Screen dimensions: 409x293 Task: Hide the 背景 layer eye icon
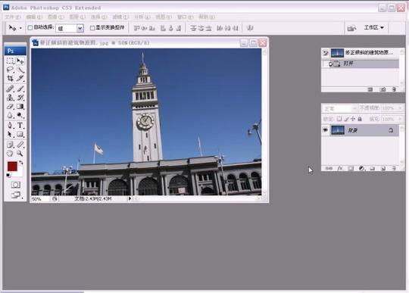coord(325,130)
